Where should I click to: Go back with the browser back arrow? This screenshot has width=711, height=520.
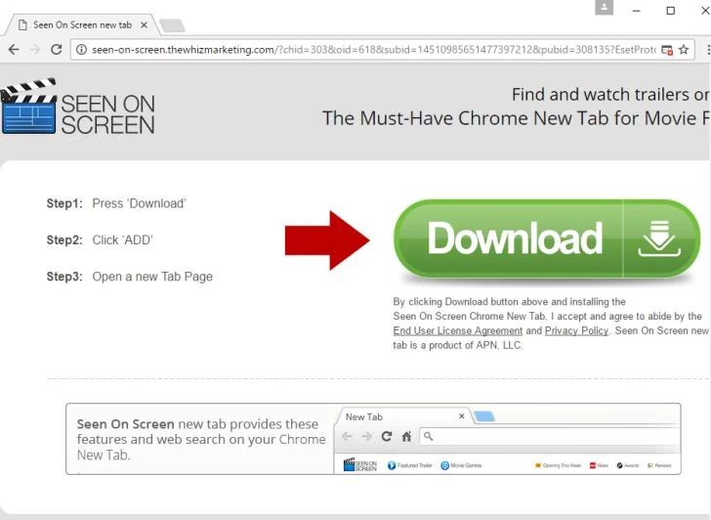(x=14, y=50)
